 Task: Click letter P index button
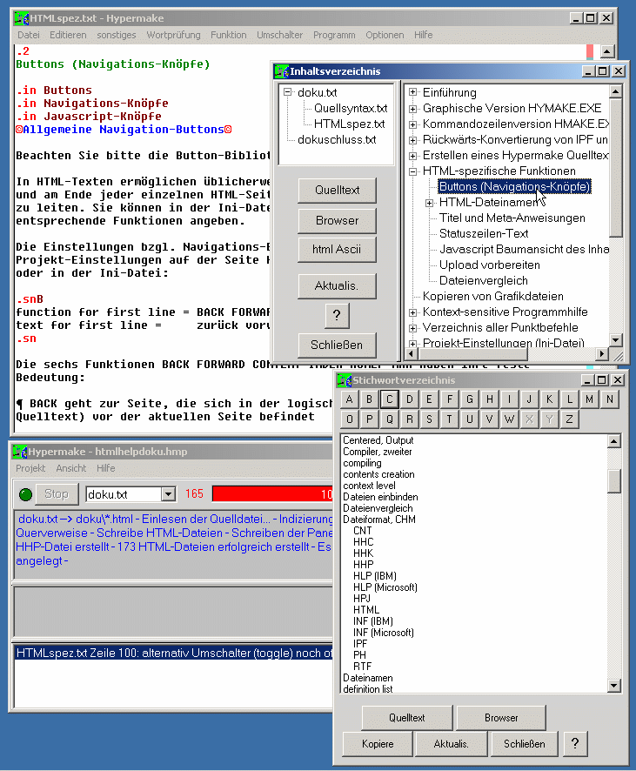[369, 419]
